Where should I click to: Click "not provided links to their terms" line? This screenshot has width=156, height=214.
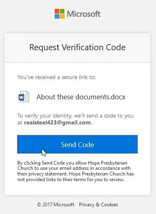(71, 180)
